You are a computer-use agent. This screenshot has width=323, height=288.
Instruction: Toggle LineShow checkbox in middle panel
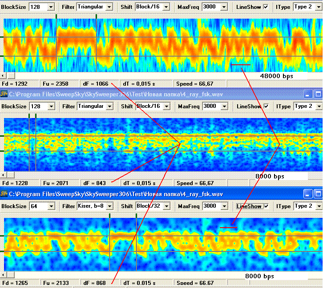click(266, 106)
